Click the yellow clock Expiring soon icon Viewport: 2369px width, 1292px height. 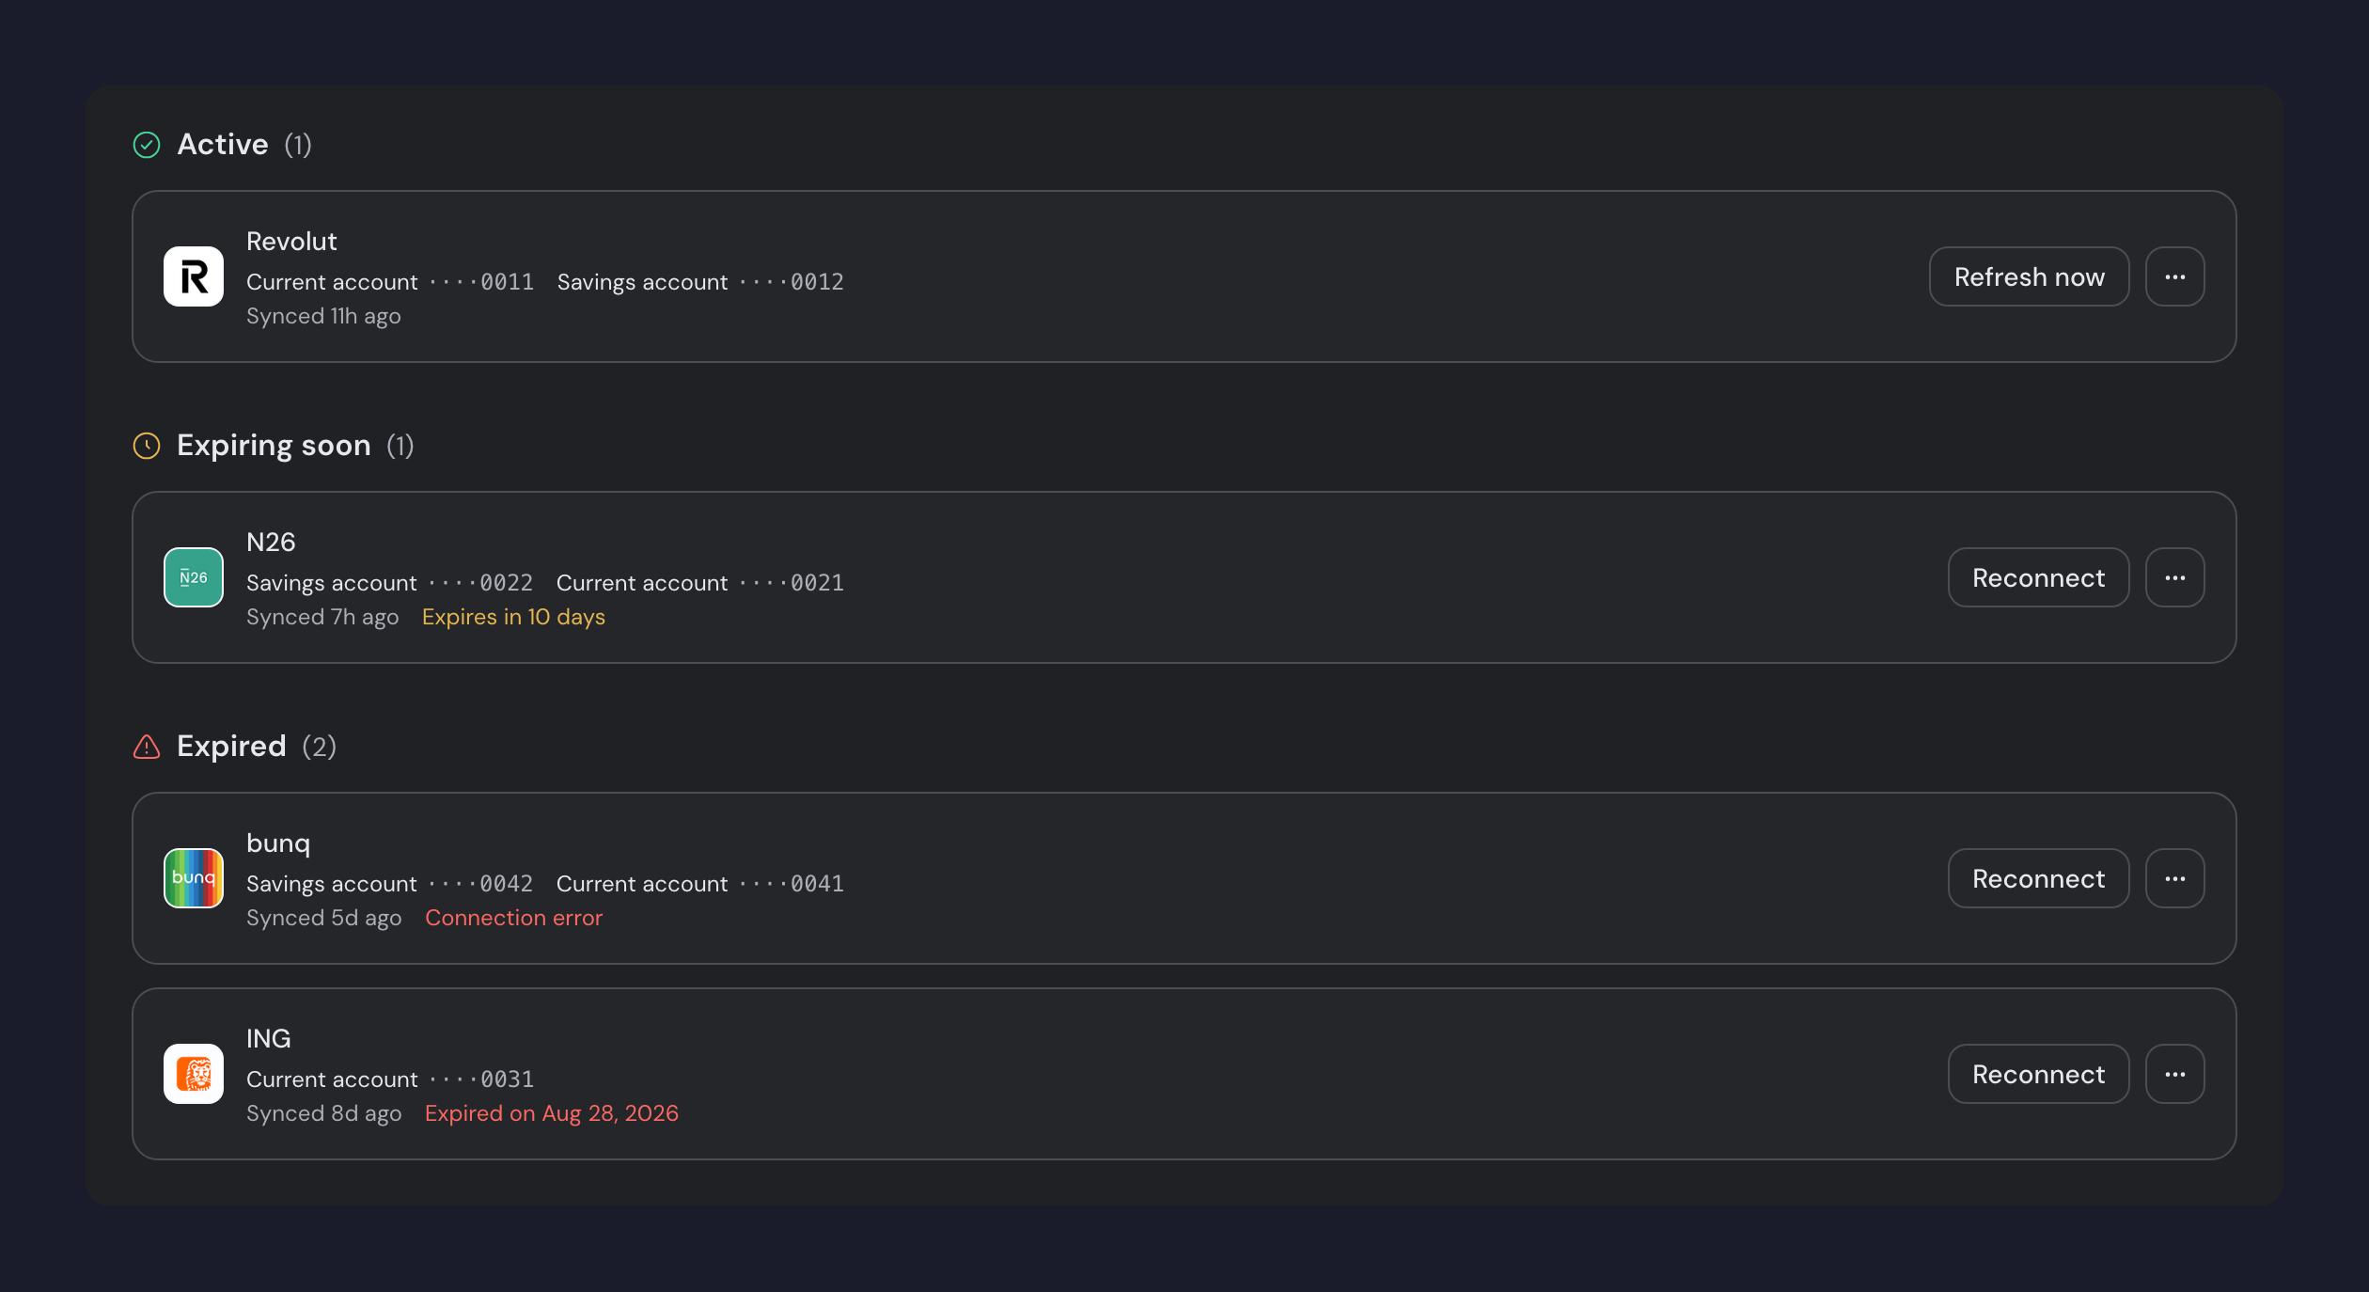click(147, 446)
